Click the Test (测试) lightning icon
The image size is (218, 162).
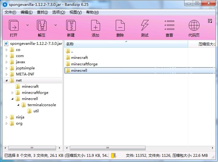[x=145, y=25]
